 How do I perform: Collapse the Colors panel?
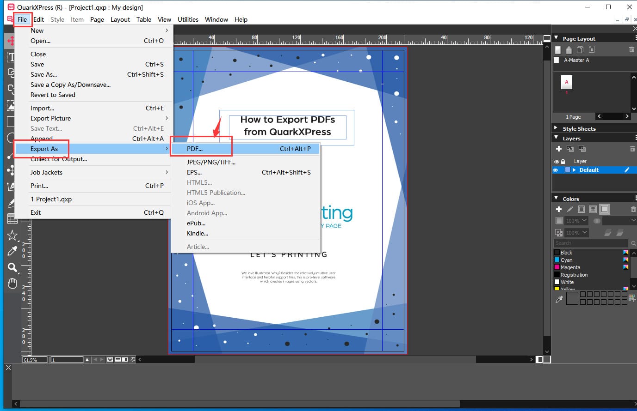pyautogui.click(x=556, y=198)
